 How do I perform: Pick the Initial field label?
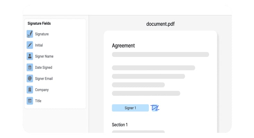coord(39,45)
